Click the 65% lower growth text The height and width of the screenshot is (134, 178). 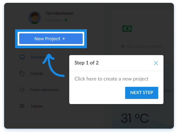145,47
